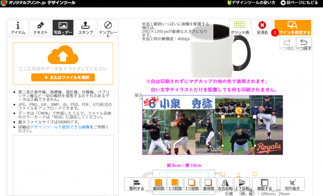
Task: Select the 写真・データ tab
Action: [x=63, y=28]
